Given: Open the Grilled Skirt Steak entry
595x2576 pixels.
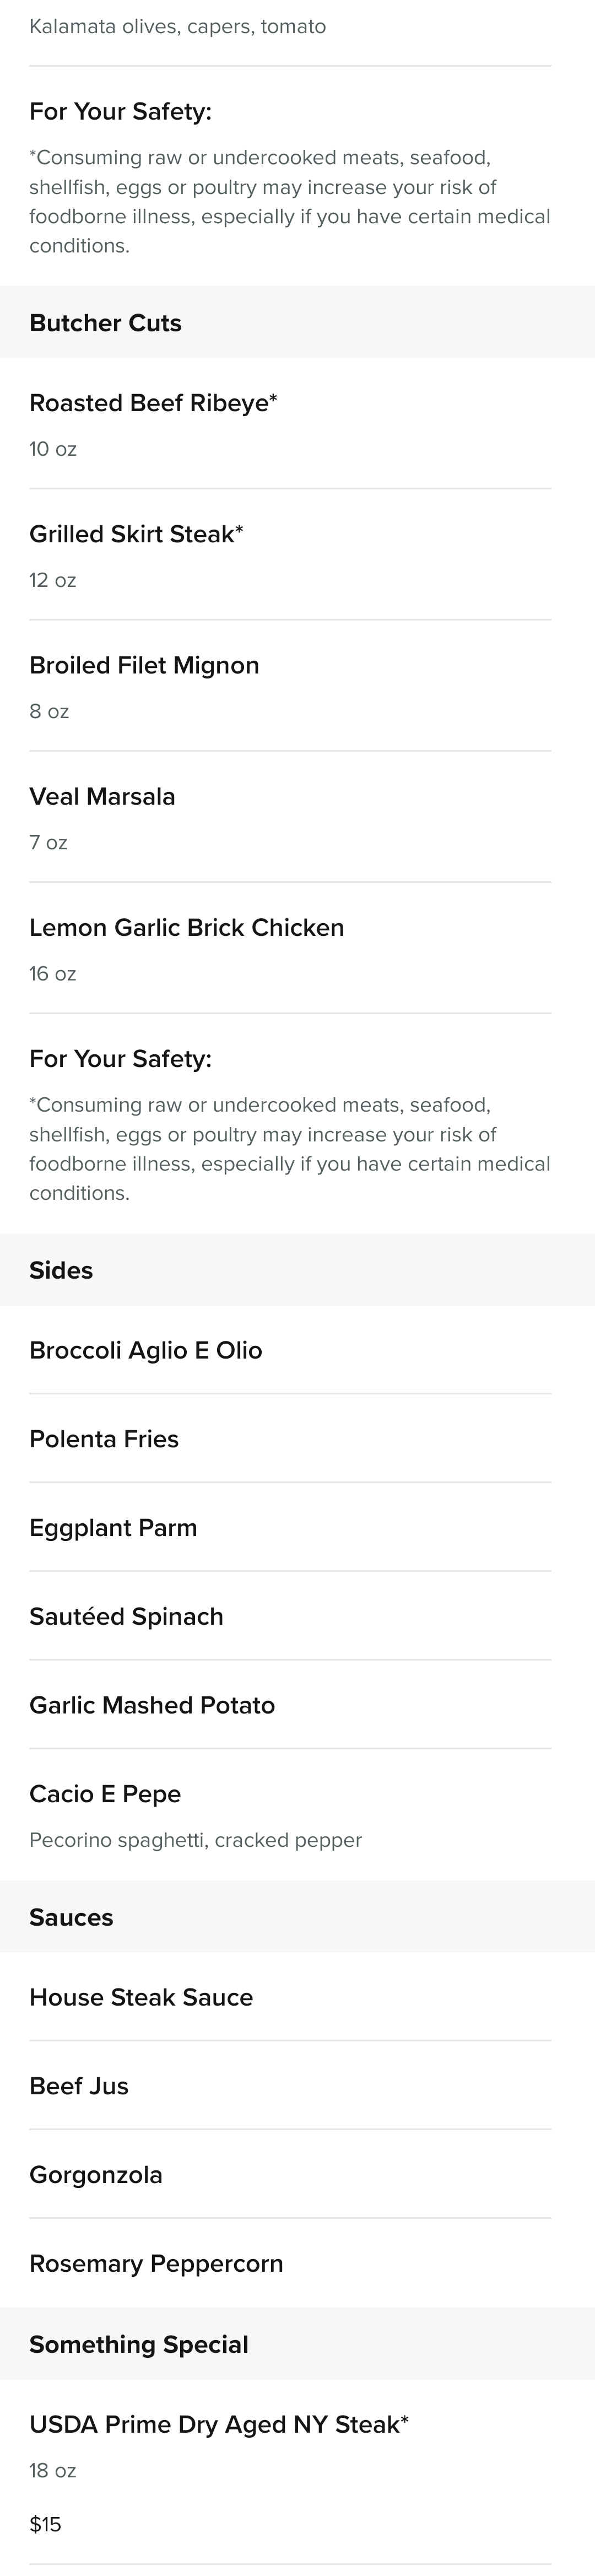Looking at the screenshot, I should 290,555.
